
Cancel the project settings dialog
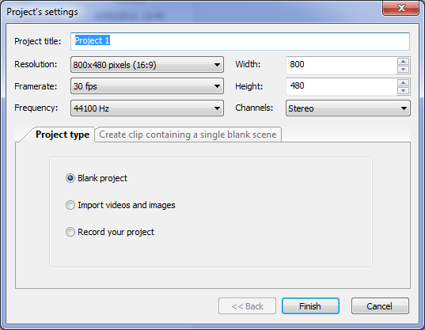[x=380, y=306]
